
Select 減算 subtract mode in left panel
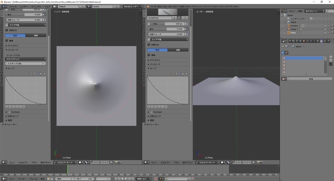pos(36,35)
